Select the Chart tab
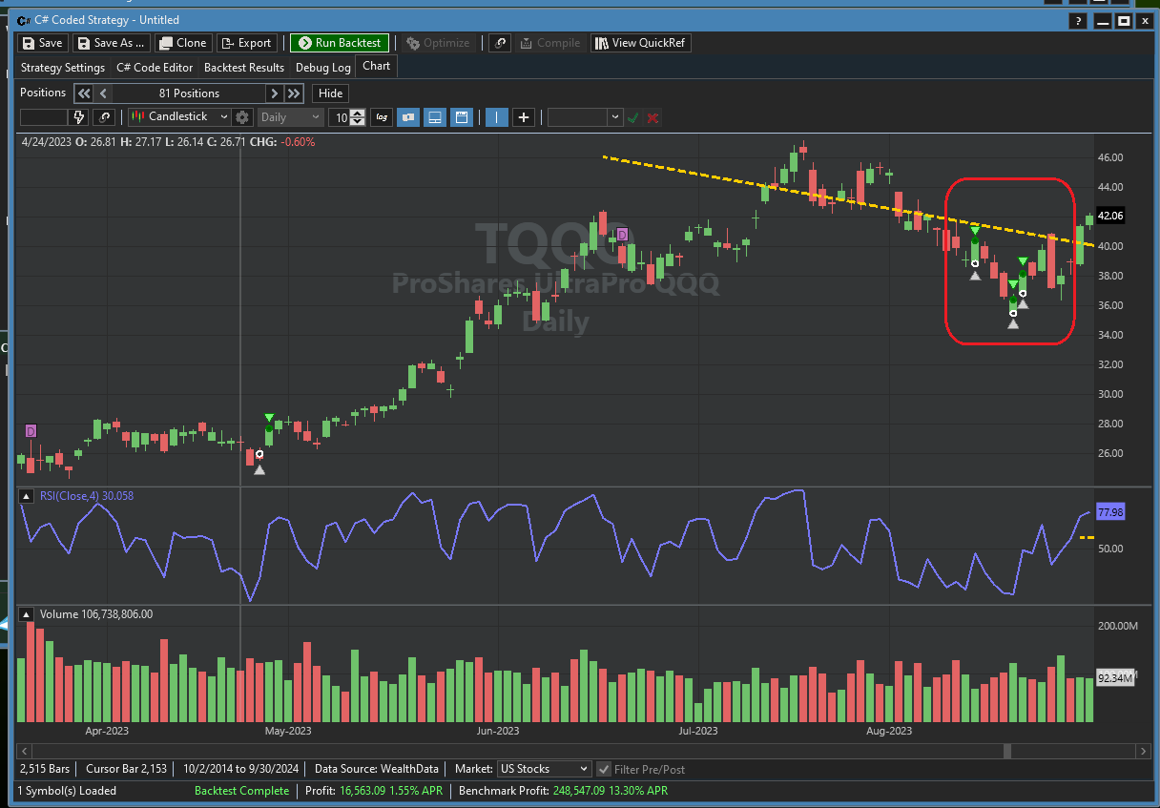The height and width of the screenshot is (808, 1160). [377, 66]
